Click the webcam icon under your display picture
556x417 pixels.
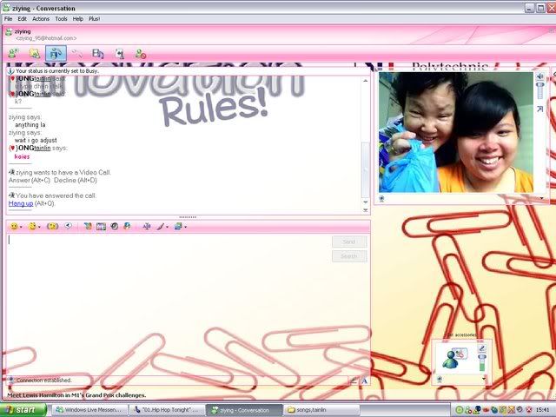tap(440, 380)
